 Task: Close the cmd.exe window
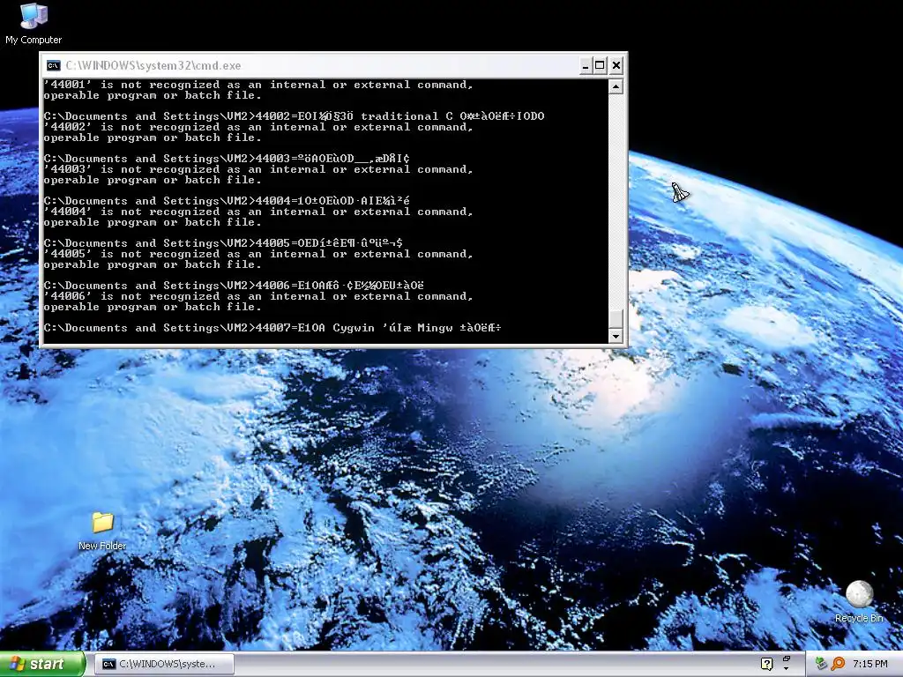(616, 65)
